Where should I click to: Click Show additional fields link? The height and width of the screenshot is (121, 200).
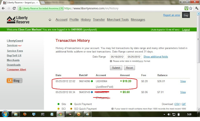156,57
